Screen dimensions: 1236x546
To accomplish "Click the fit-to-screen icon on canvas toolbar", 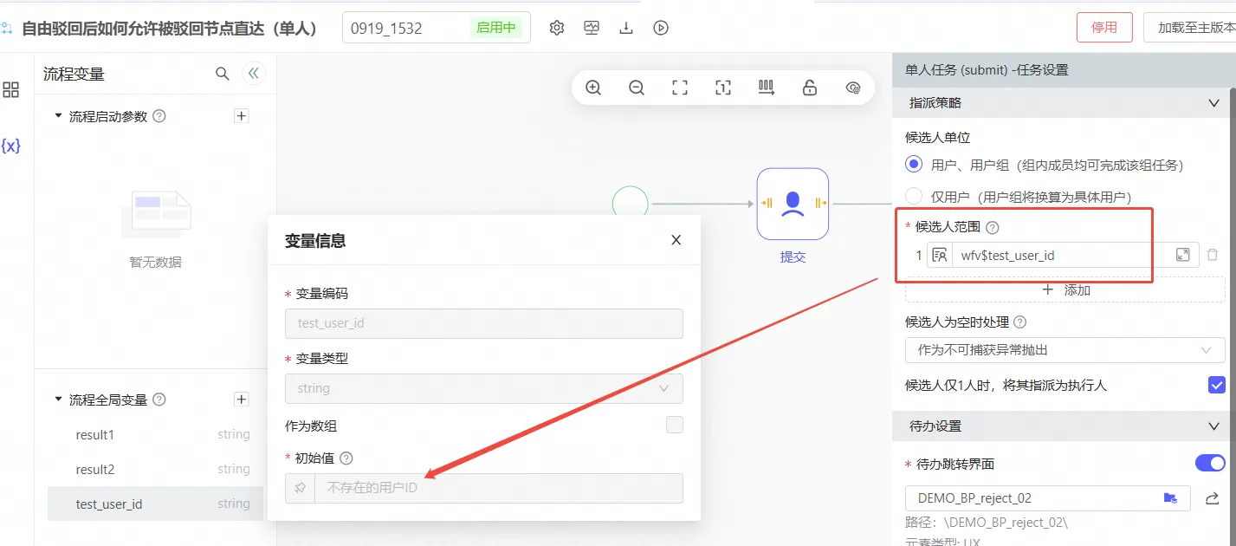I will point(680,88).
